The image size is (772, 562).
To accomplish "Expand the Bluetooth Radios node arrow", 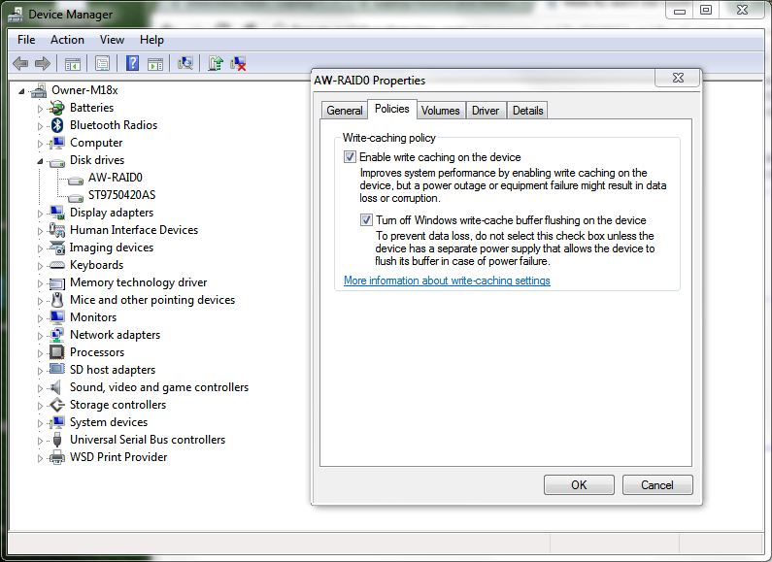I will (x=41, y=126).
